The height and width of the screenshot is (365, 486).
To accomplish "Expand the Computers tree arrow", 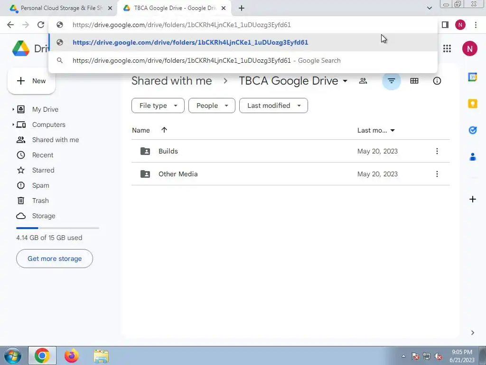I will click(13, 125).
